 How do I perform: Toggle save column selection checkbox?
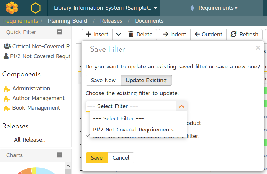pyautogui.click(x=88, y=136)
